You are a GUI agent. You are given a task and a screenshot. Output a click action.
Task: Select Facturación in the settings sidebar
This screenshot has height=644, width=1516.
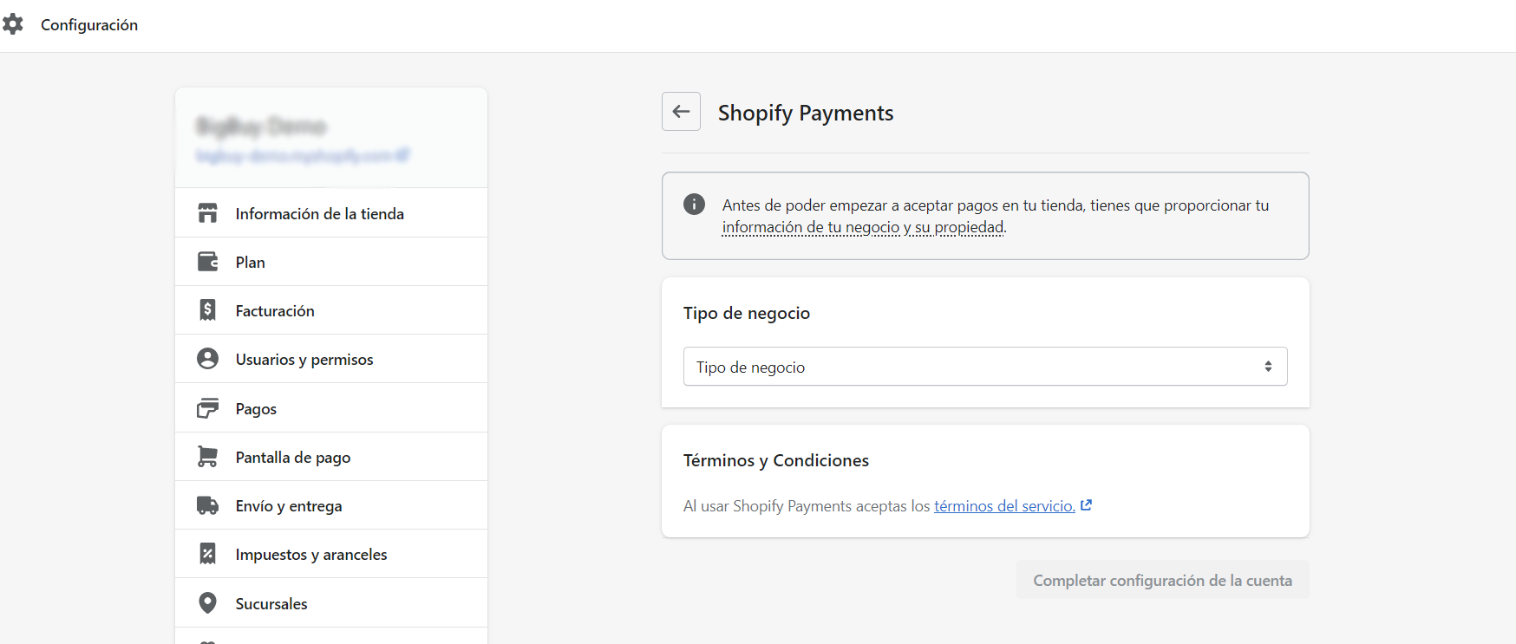point(275,311)
